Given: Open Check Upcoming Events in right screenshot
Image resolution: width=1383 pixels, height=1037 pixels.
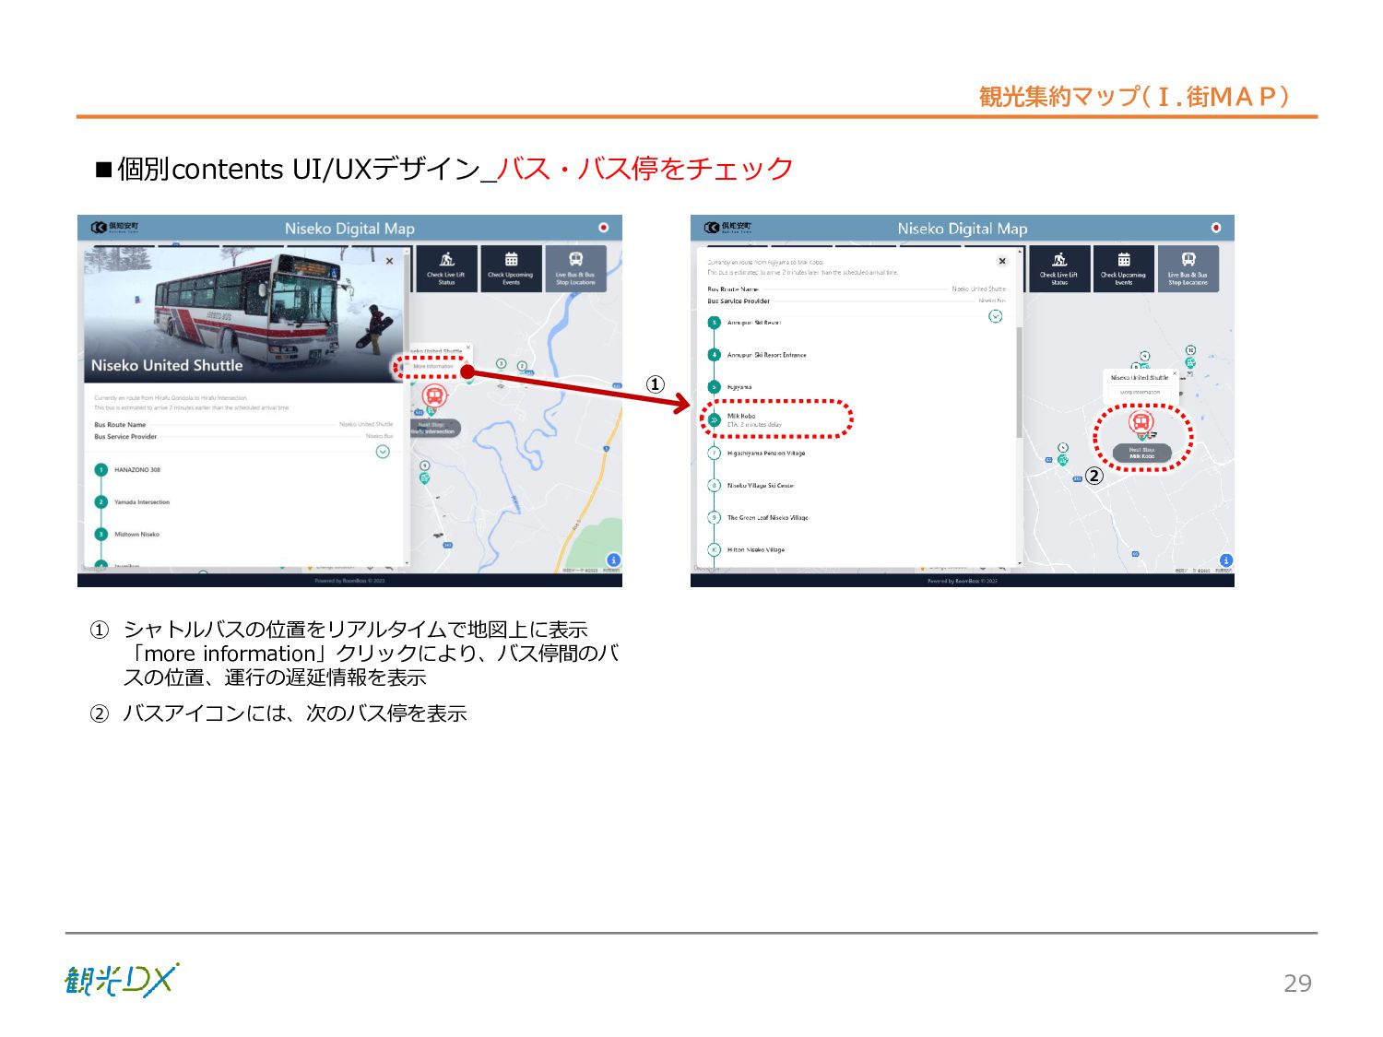Looking at the screenshot, I should tap(1124, 268).
